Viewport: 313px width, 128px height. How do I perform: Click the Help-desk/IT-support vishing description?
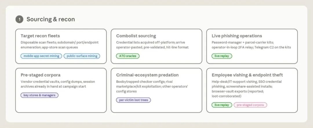247,89
